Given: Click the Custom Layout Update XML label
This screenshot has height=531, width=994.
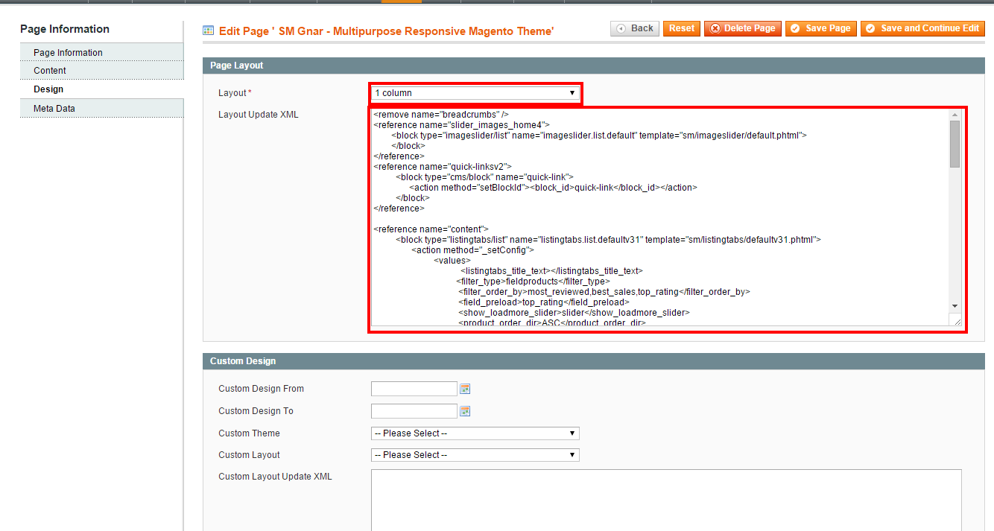Looking at the screenshot, I should pos(275,477).
